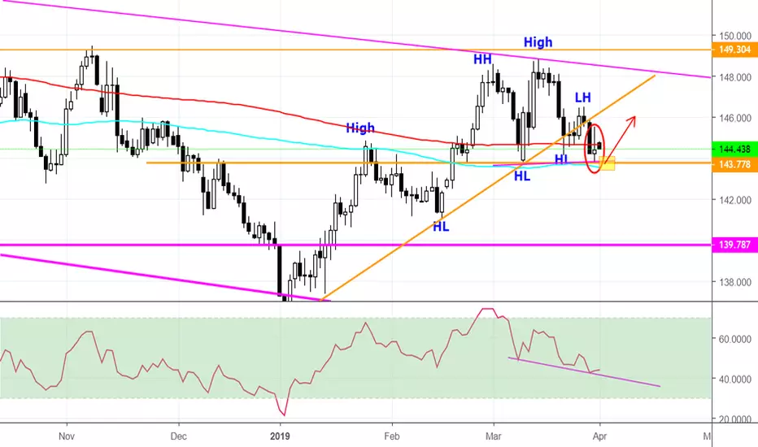This screenshot has height=447, width=758.
Task: Select the blue HH text annotation
Action: tap(482, 59)
